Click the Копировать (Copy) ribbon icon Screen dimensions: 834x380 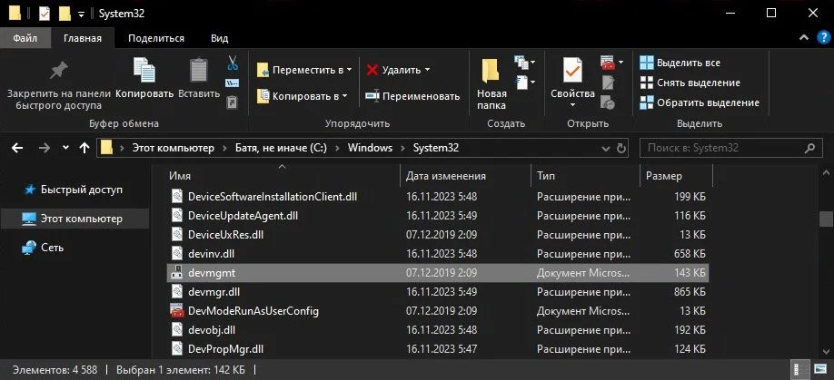(144, 70)
